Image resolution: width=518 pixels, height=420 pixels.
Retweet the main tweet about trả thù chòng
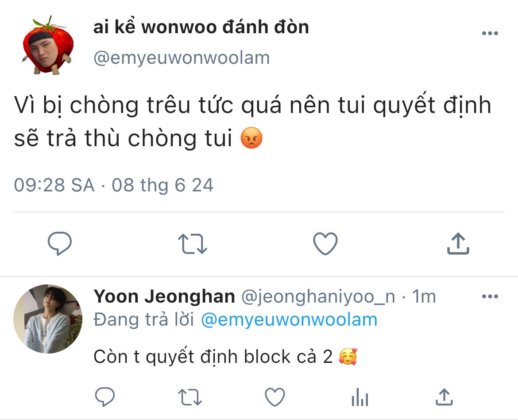click(x=192, y=244)
